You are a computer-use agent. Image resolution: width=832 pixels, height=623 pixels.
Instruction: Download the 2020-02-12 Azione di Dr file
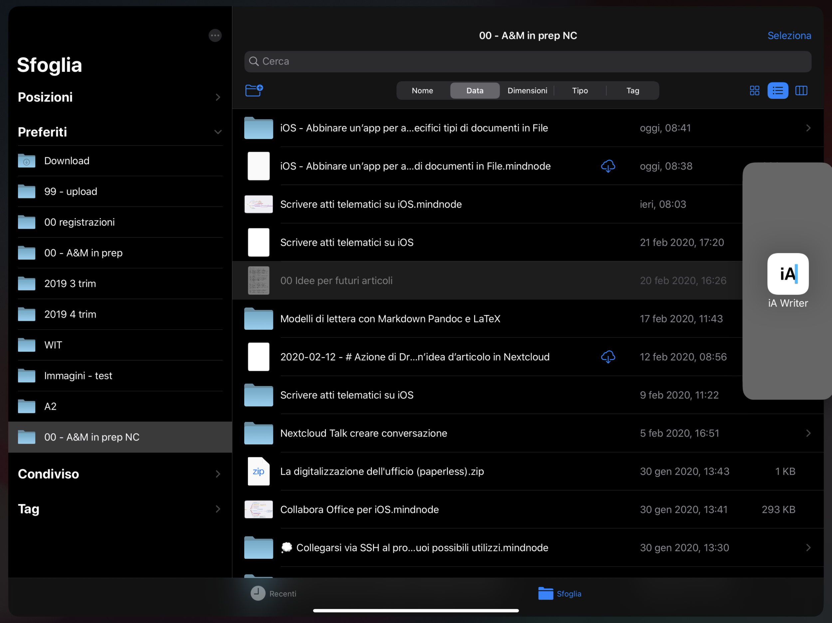click(x=608, y=357)
